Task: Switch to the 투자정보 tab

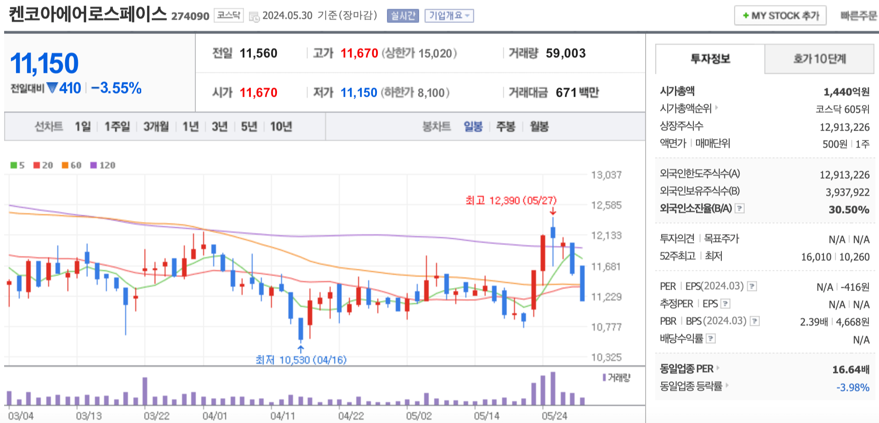Action: coord(710,59)
